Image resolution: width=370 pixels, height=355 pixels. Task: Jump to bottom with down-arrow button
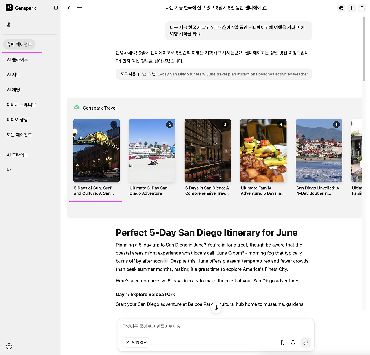pyautogui.click(x=216, y=308)
